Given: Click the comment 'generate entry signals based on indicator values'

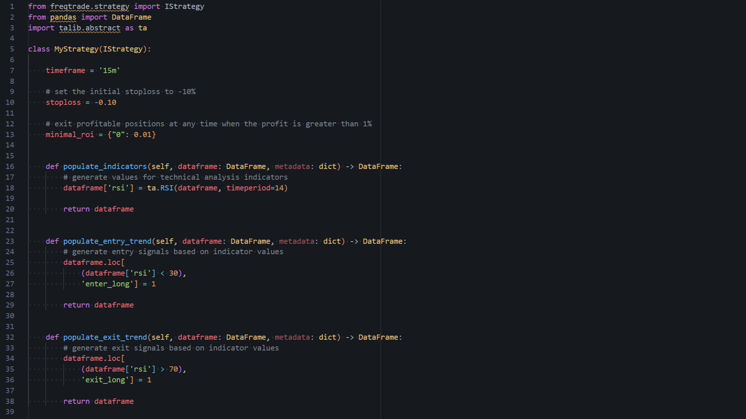Looking at the screenshot, I should point(173,252).
